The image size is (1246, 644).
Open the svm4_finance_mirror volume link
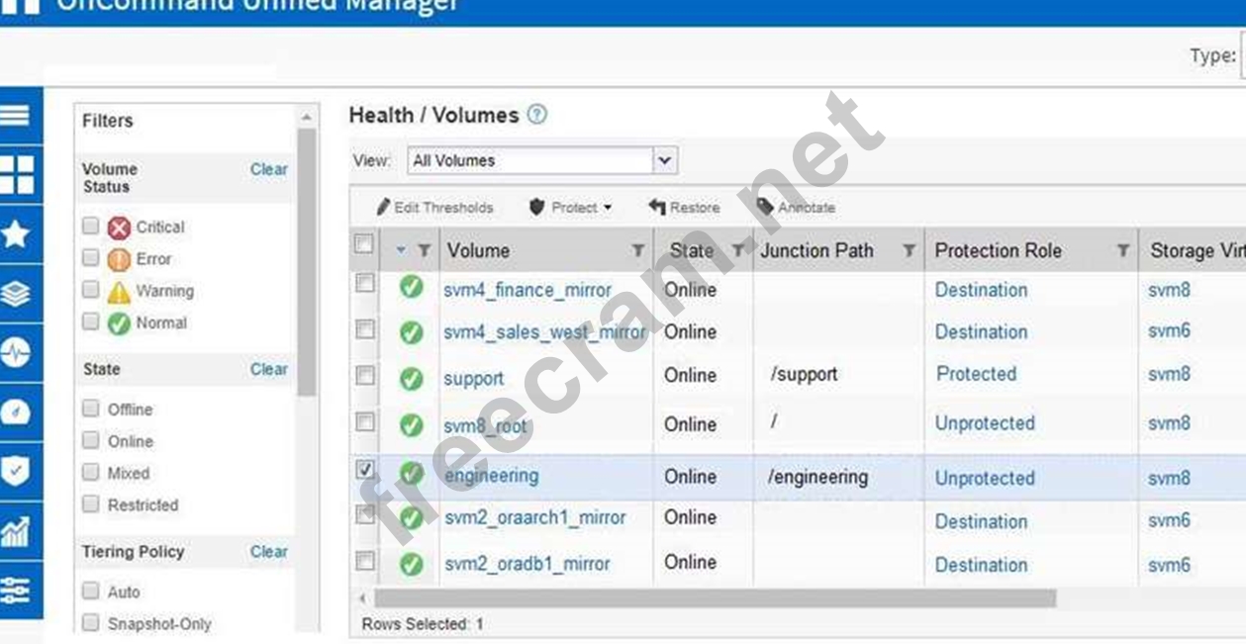[527, 292]
